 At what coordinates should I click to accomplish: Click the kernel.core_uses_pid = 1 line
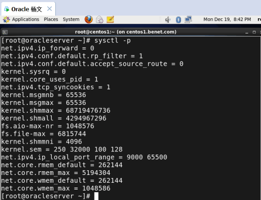[50, 79]
